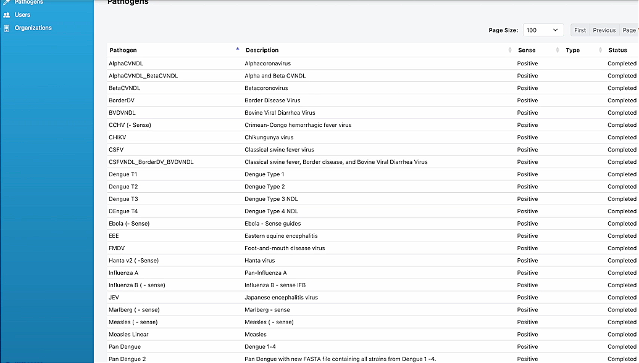Select the Hanta v2 ( -Sense) pathogen name

tap(134, 261)
